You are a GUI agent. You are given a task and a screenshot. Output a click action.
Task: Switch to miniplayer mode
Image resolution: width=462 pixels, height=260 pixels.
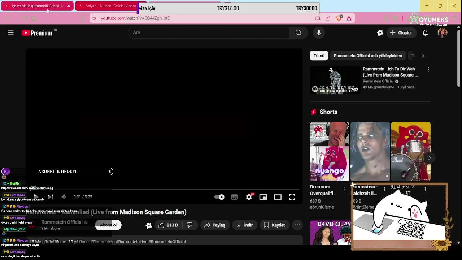pyautogui.click(x=263, y=197)
